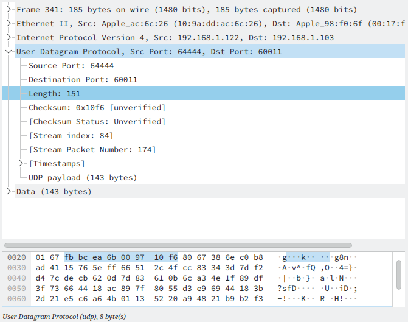The height and width of the screenshot is (322, 408).
Task: Select the Length: 151 row
Action: (55, 94)
